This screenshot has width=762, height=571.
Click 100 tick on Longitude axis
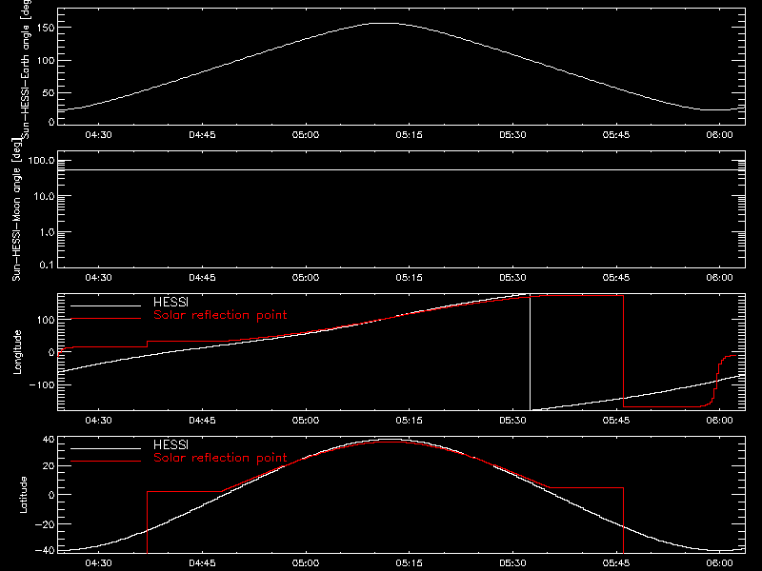[48, 320]
